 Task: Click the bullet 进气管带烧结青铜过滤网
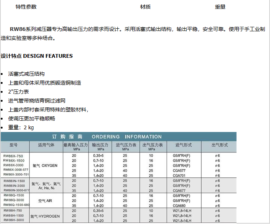[x=37, y=101]
